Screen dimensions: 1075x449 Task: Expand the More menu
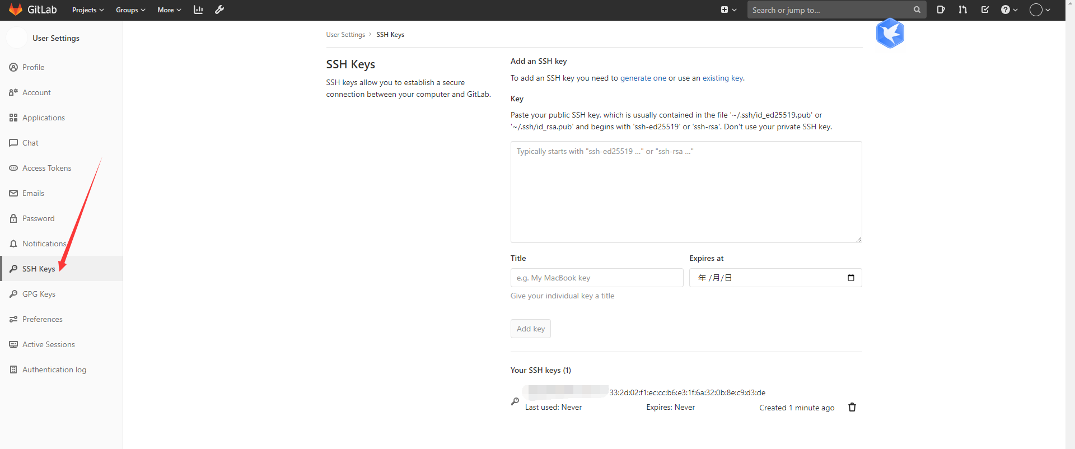(x=169, y=10)
